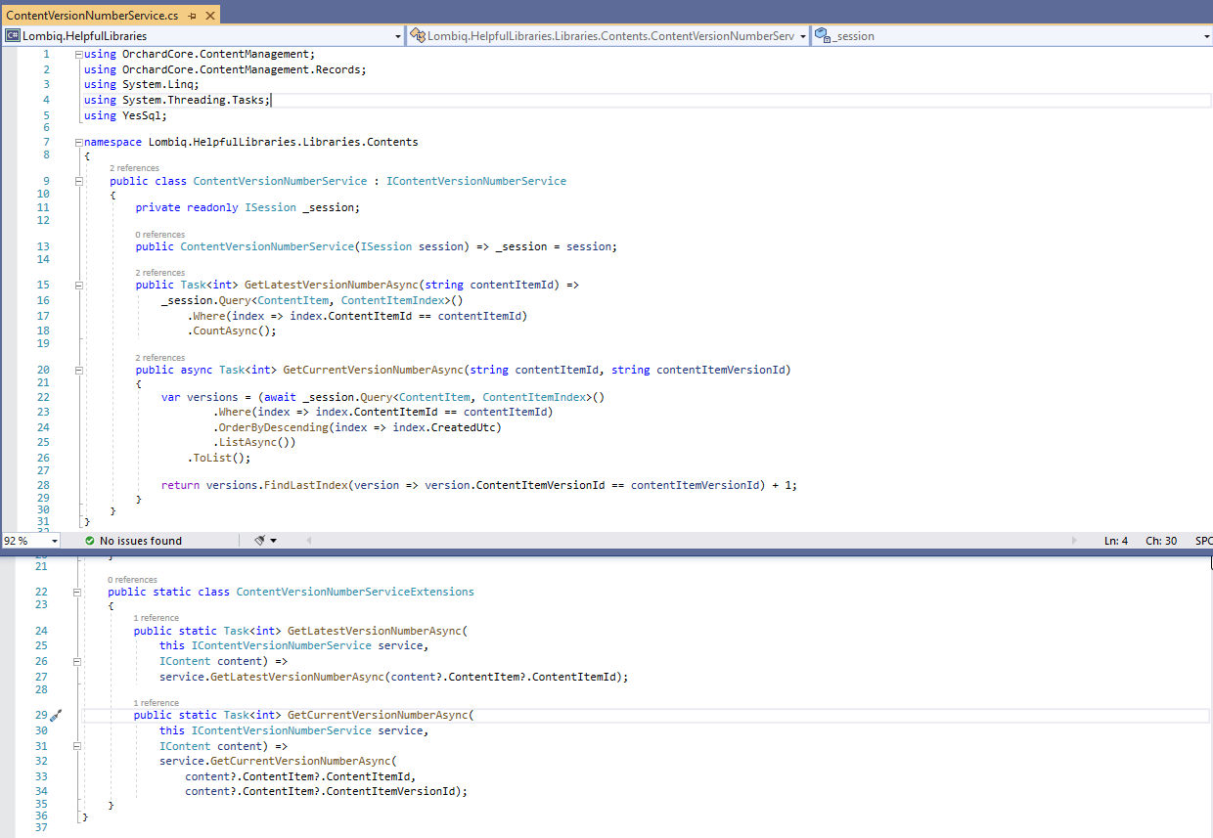The height and width of the screenshot is (838, 1213).
Task: Open the ContentVersionNumberService types dropdown arrow
Action: [x=803, y=36]
